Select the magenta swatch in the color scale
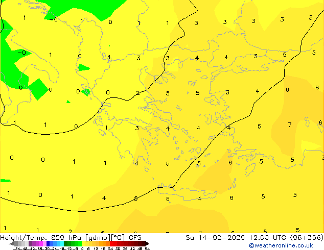 coord(41,243)
